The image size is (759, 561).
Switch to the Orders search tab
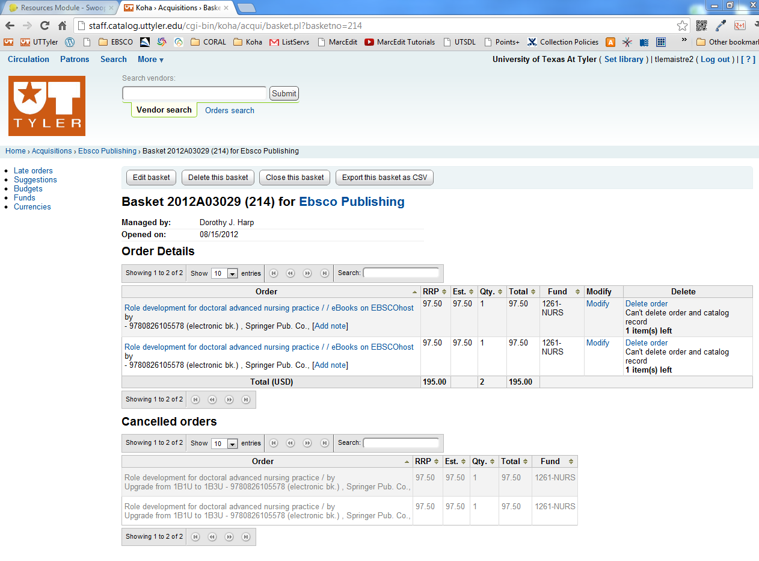(229, 111)
